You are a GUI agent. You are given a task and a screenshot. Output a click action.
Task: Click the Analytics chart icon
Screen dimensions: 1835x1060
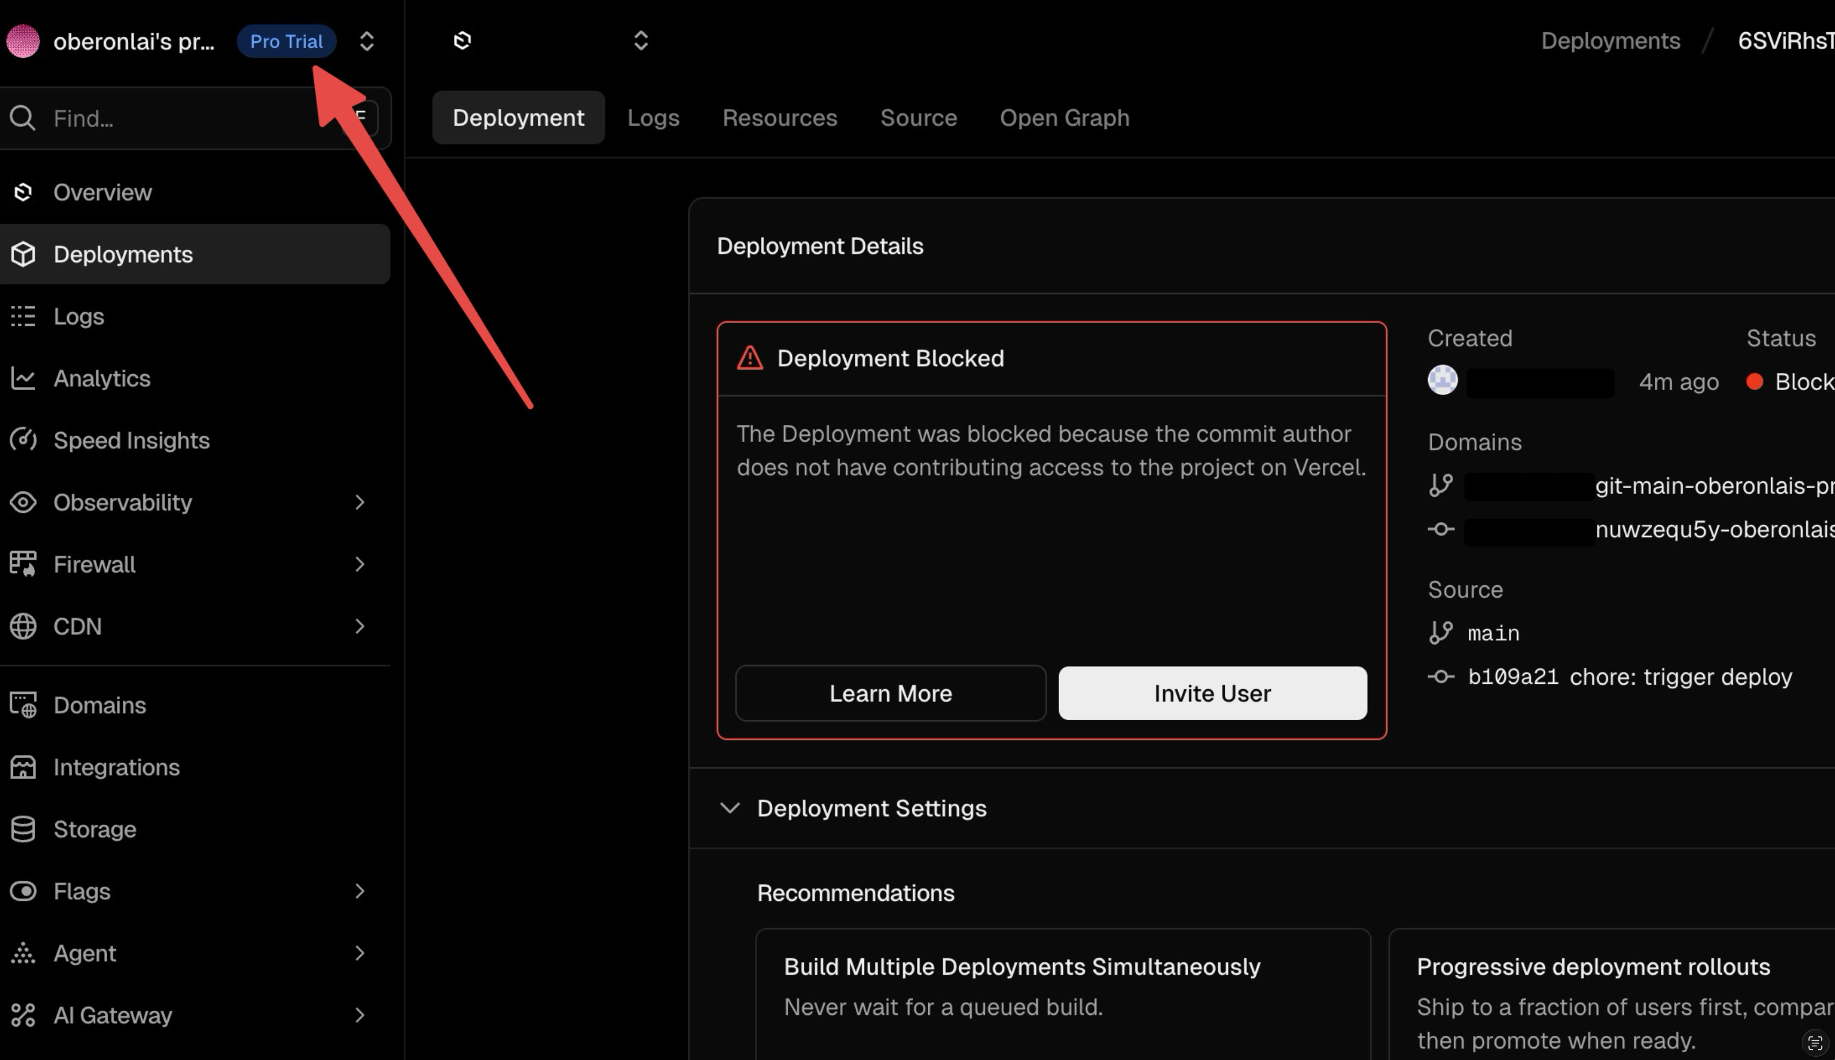(x=23, y=378)
